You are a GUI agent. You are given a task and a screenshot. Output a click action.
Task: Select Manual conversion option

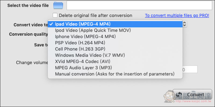(x=115, y=74)
